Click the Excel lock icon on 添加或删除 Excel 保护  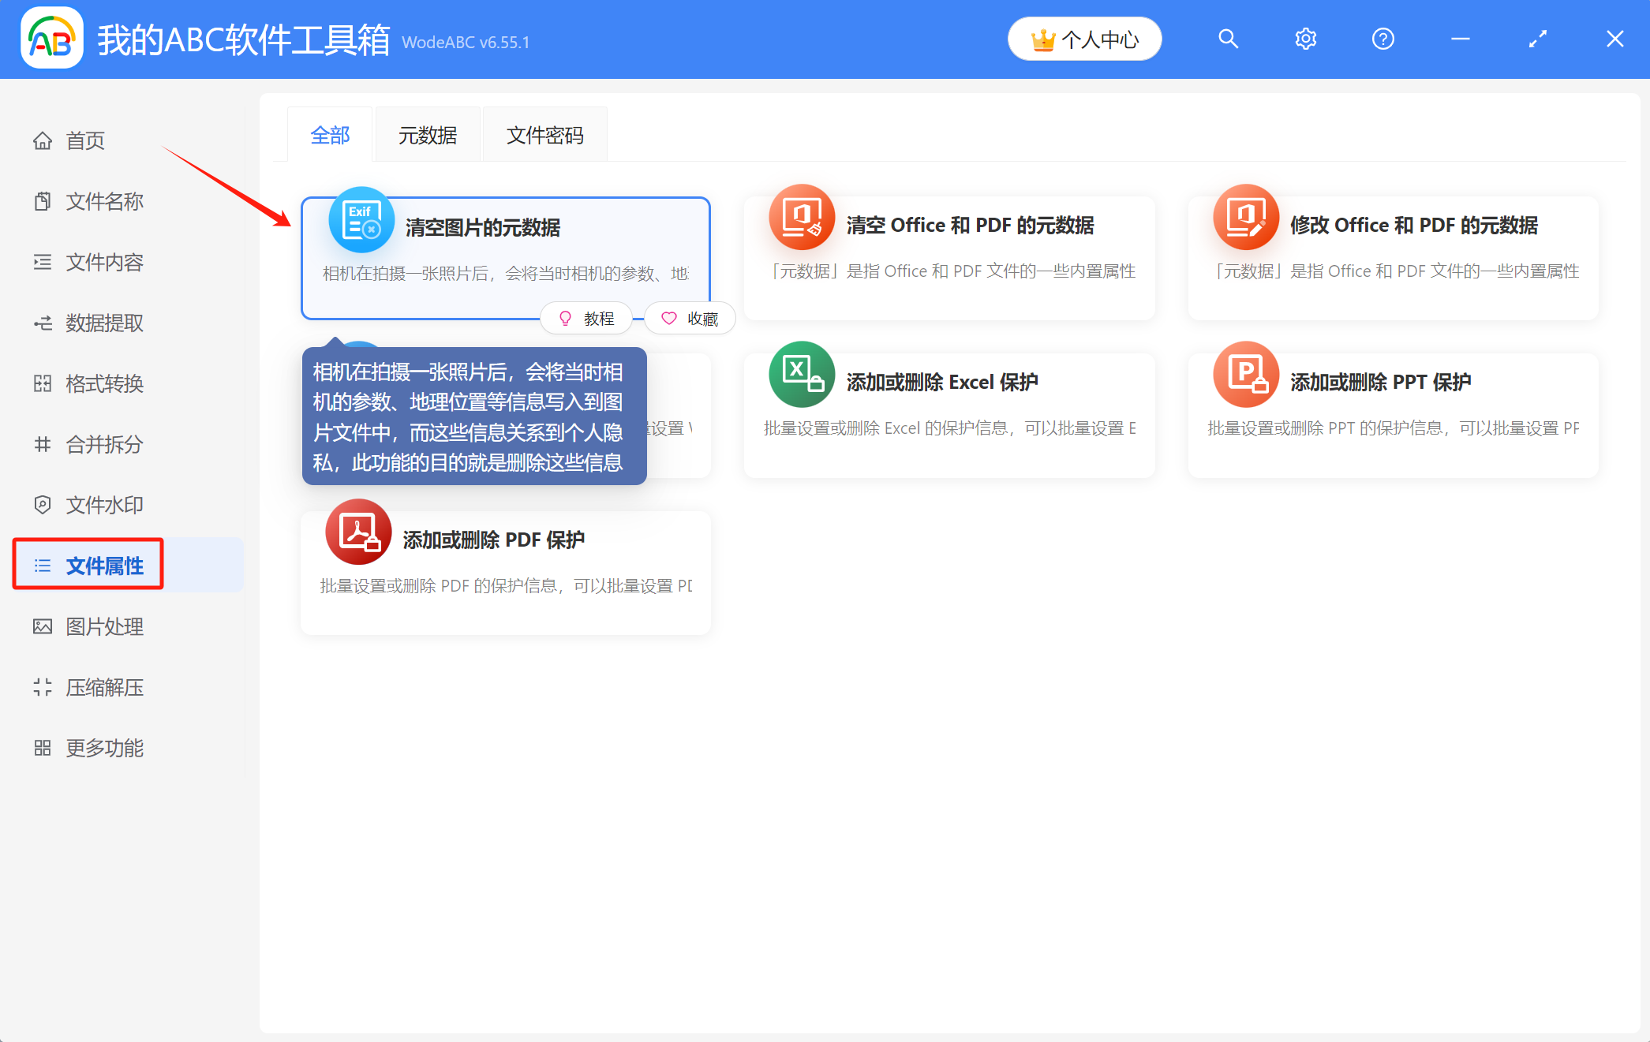pyautogui.click(x=802, y=375)
